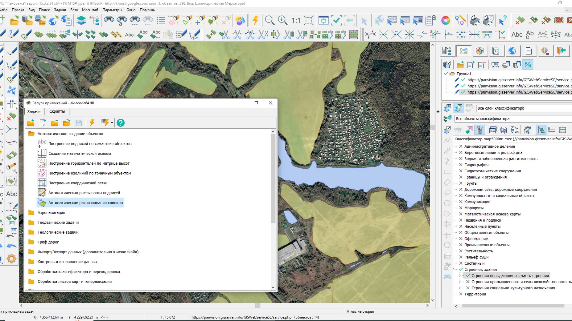The image size is (572, 321).
Task: Select Автоматическое распознавание снимков task
Action: [85, 203]
